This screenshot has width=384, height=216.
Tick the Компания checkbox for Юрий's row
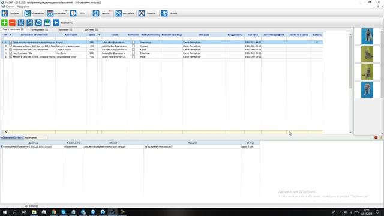[133, 49]
